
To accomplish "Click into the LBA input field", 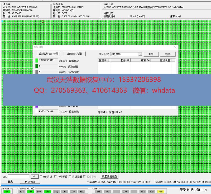I will coord(18,177).
